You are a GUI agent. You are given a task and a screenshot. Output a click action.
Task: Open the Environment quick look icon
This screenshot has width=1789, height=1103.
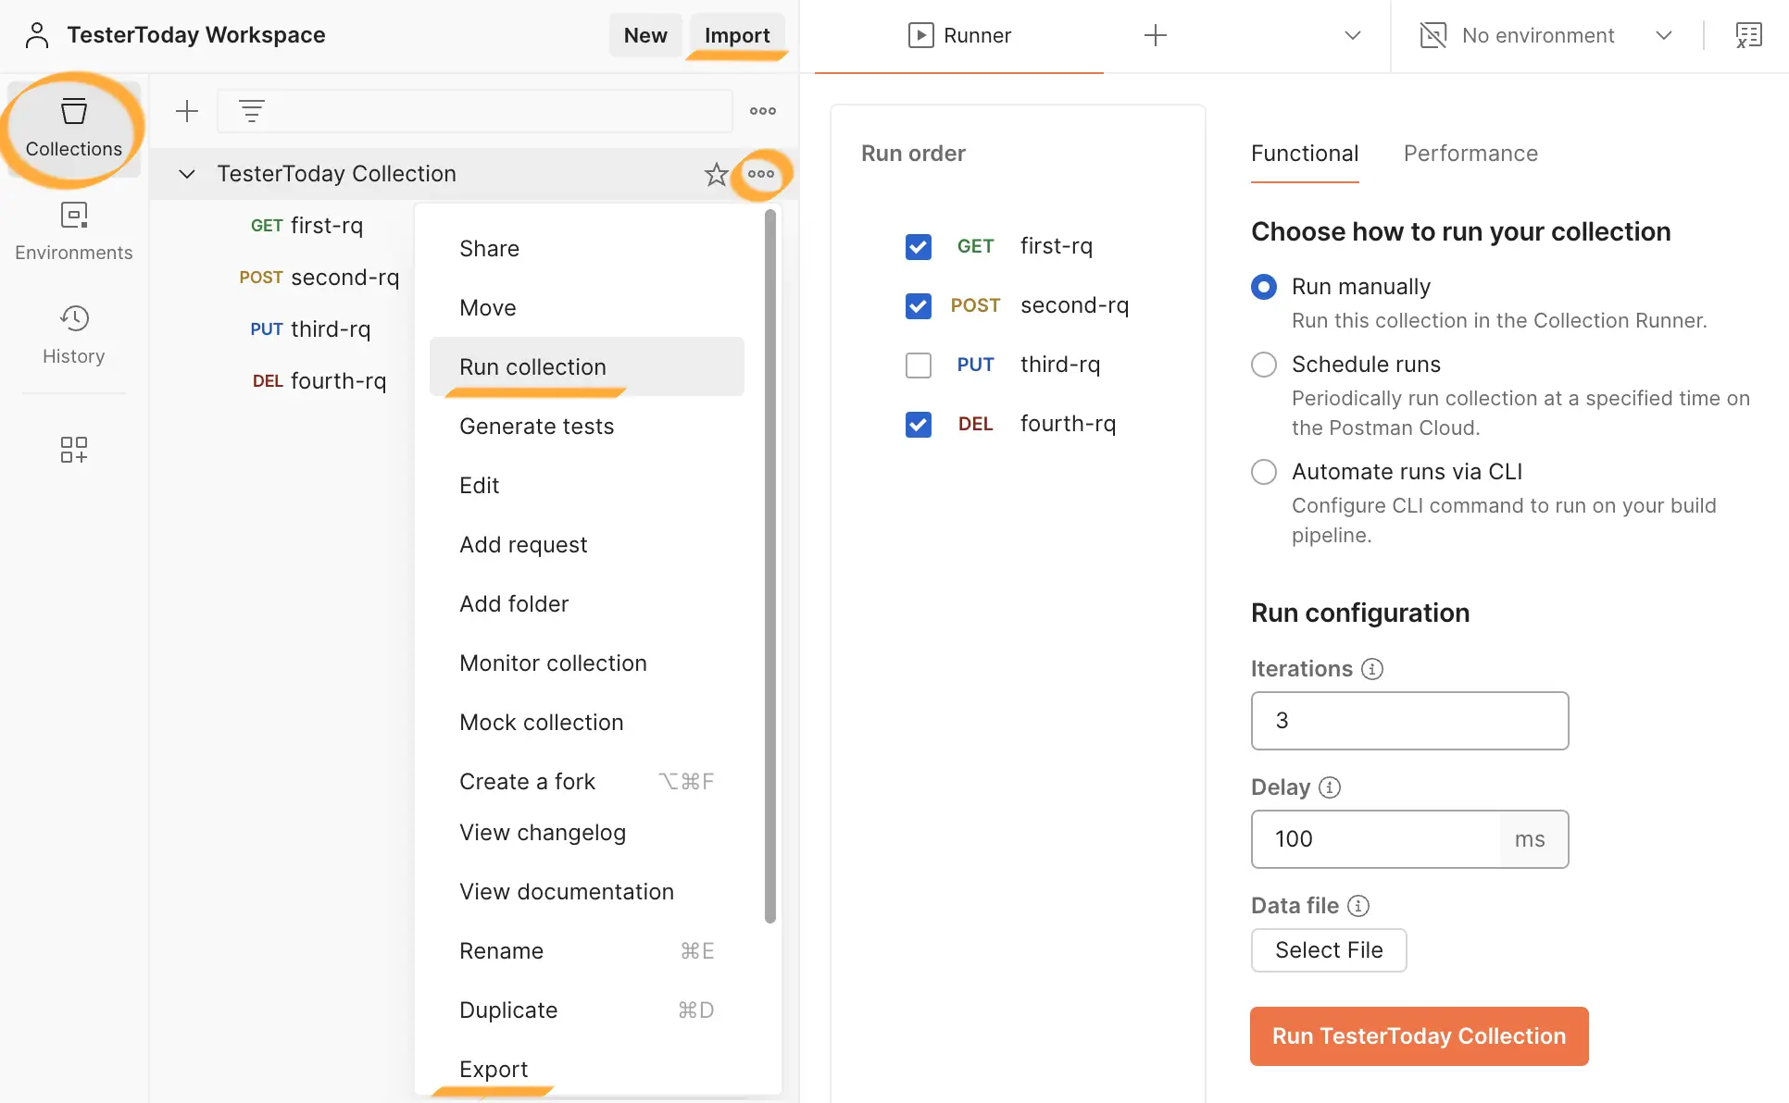[x=1749, y=35]
